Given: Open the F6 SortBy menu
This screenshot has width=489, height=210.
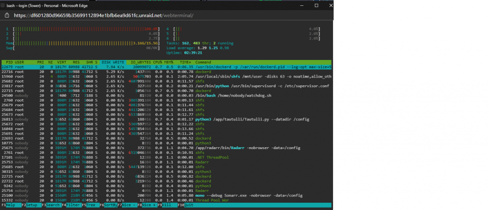Looking at the screenshot, I should click(108, 205).
